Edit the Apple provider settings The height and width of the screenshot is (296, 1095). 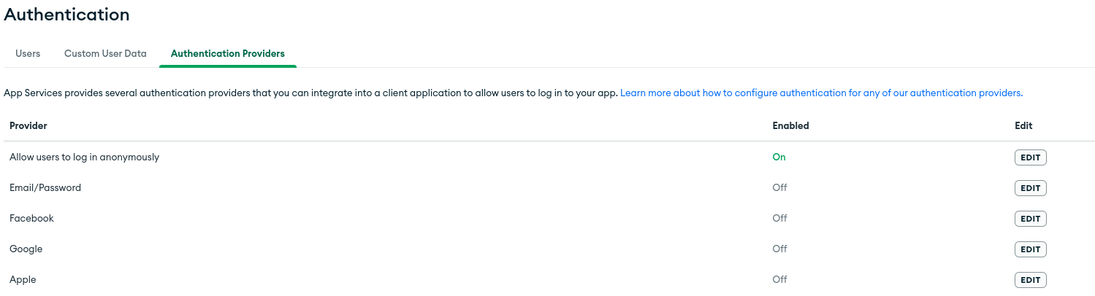coord(1030,280)
